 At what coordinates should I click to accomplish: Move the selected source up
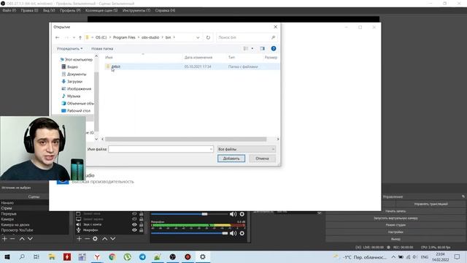click(105, 239)
